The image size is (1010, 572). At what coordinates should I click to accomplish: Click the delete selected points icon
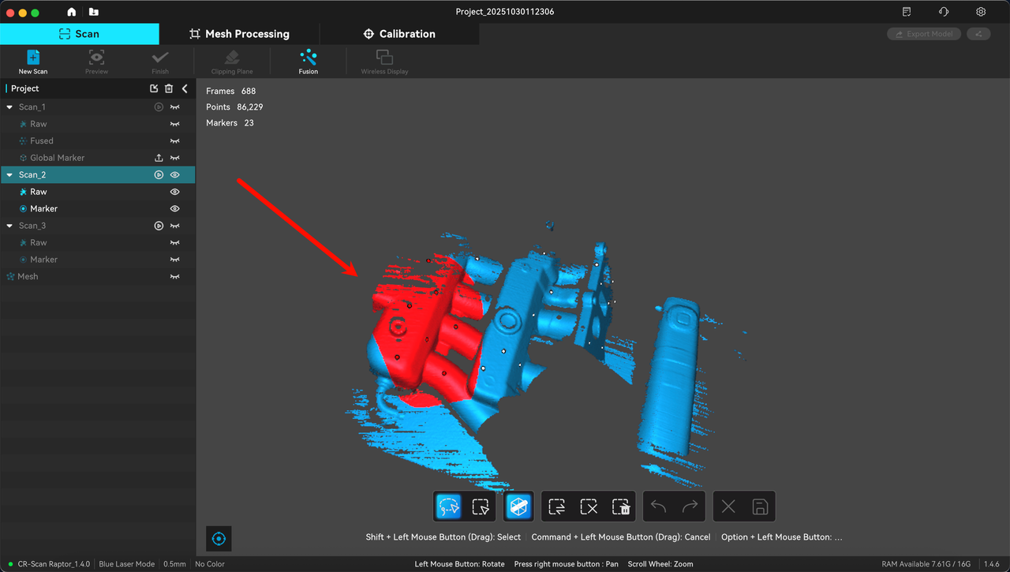click(x=620, y=507)
